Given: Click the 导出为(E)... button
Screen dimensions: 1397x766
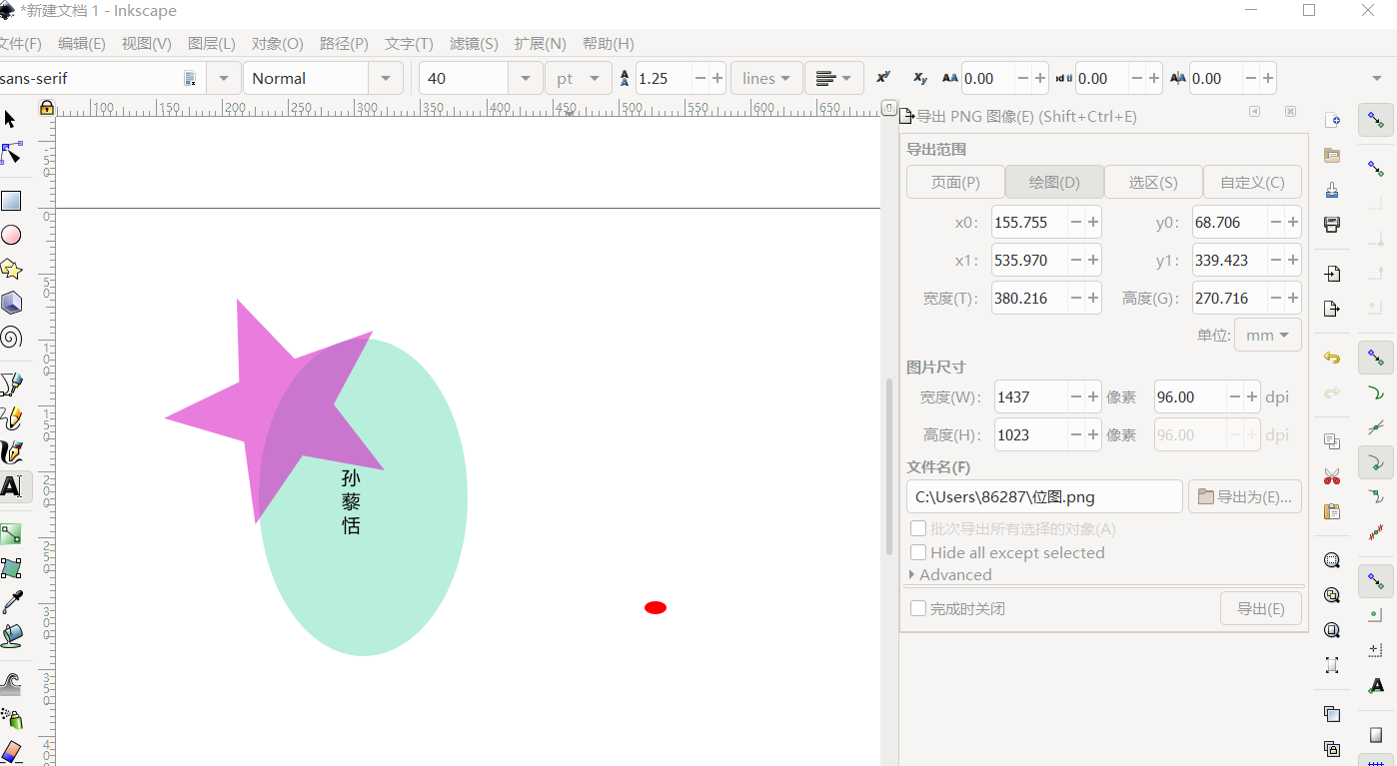Looking at the screenshot, I should pyautogui.click(x=1245, y=496).
